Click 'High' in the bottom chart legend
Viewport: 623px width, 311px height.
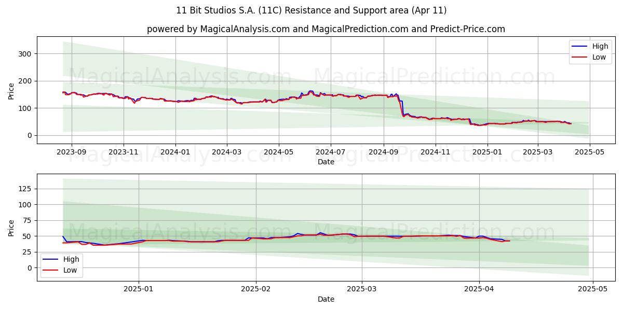(71, 260)
